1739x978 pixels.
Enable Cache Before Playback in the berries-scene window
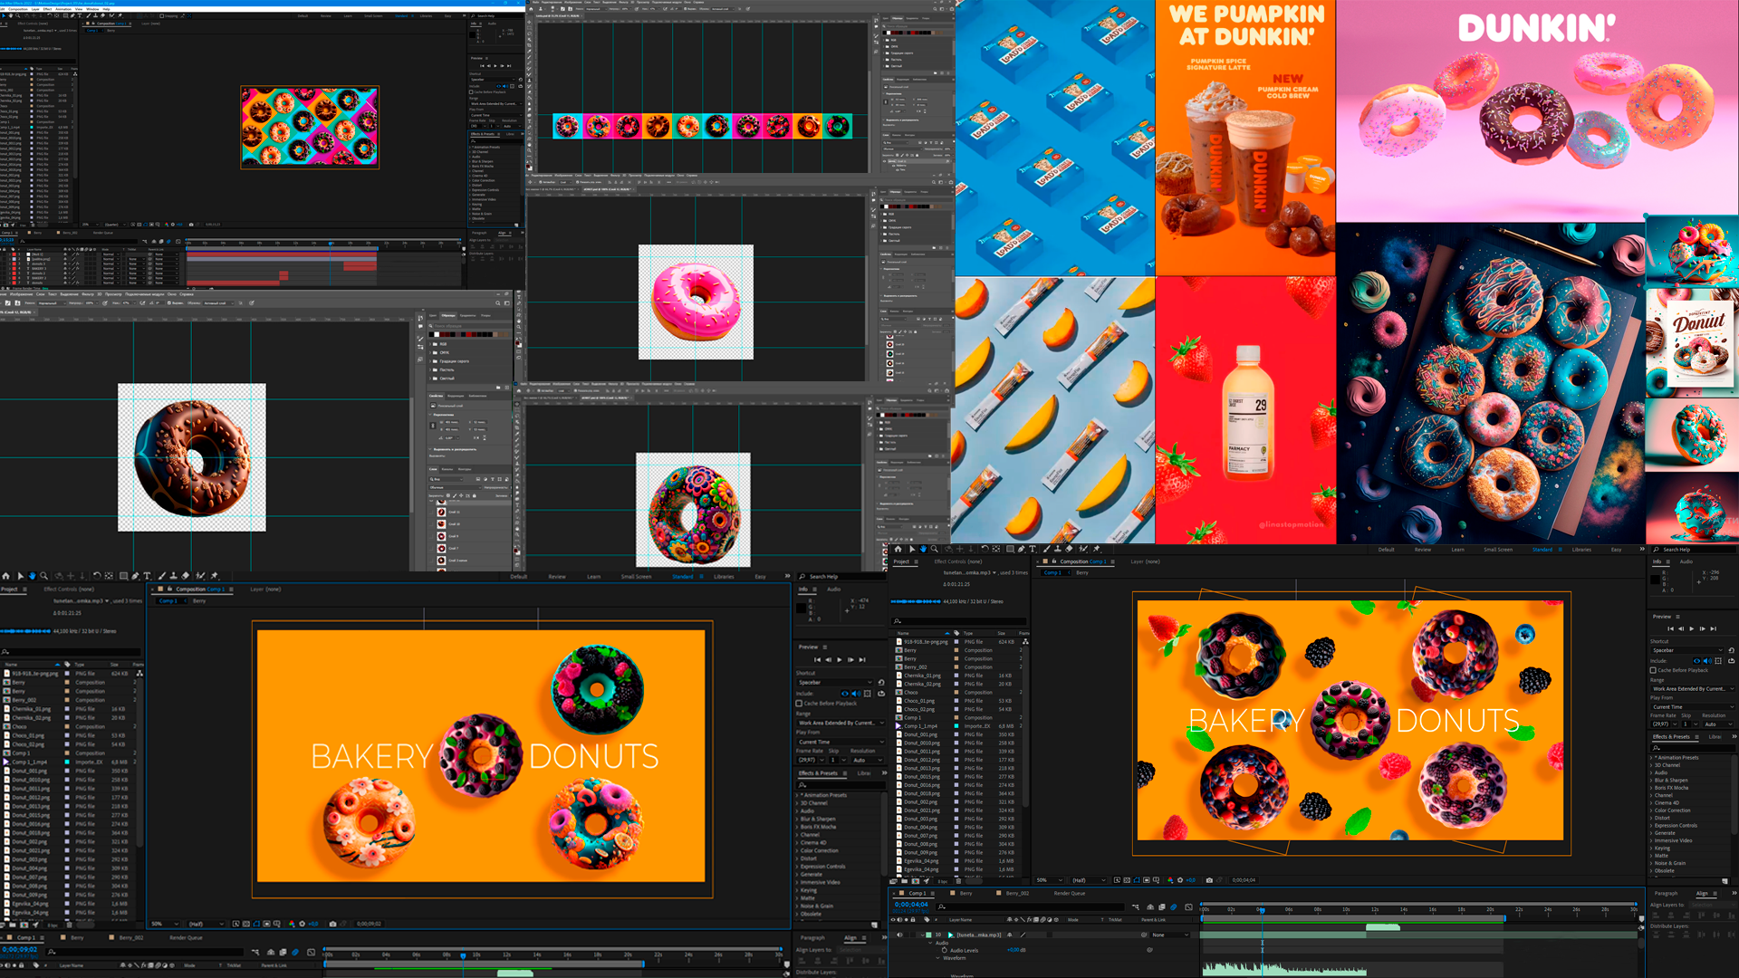[x=1653, y=670]
